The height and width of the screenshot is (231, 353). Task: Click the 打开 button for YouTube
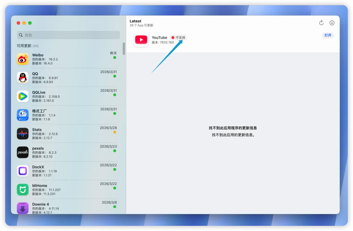click(x=328, y=35)
